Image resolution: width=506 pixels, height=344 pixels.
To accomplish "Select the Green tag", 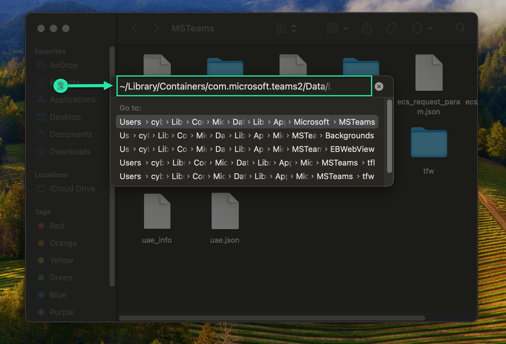I will (55, 278).
